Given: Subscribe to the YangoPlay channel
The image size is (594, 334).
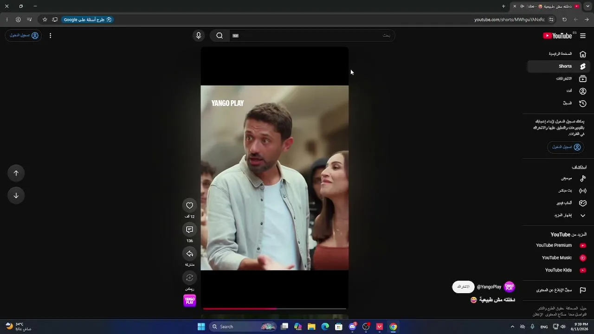Looking at the screenshot, I should [x=464, y=287].
